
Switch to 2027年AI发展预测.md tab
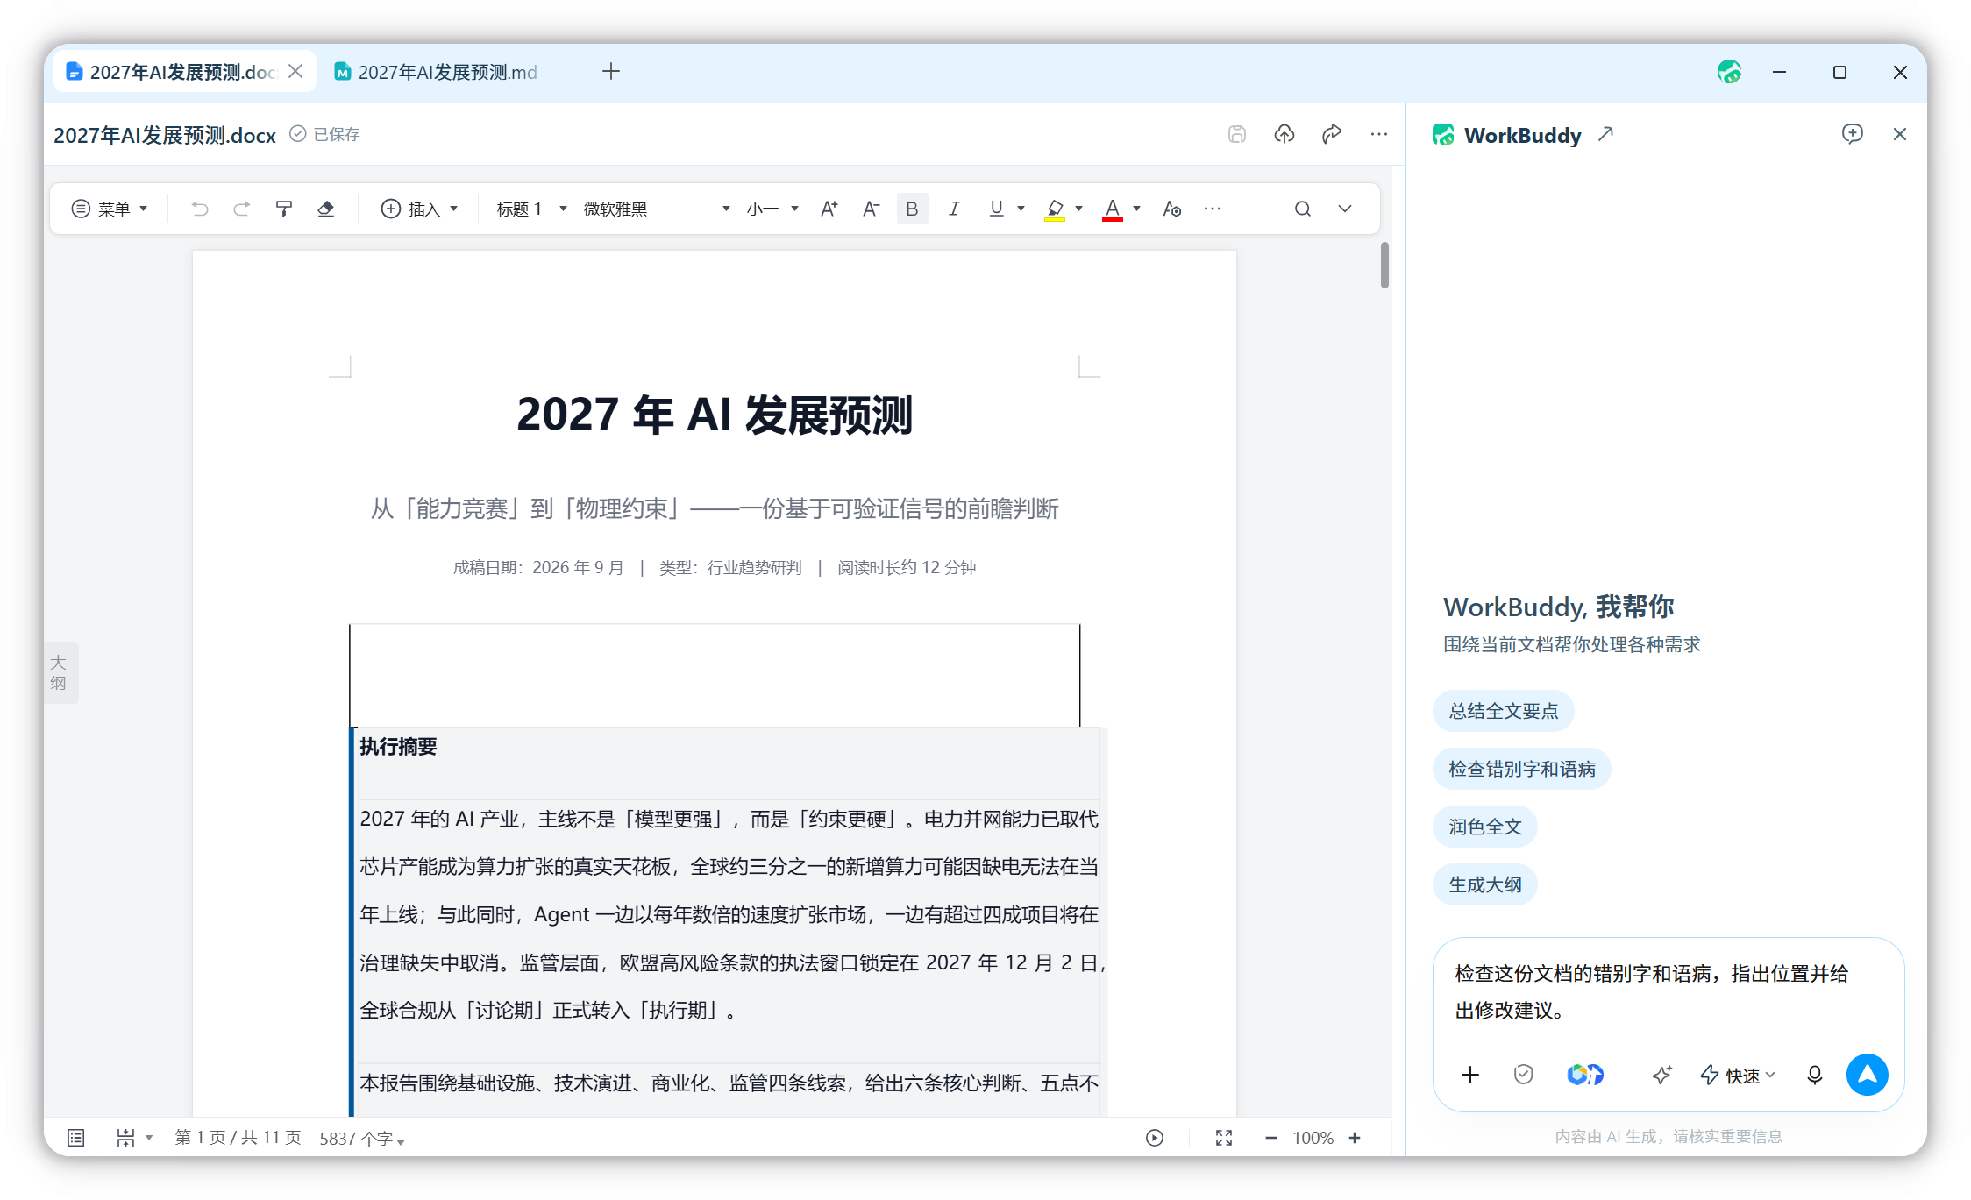(447, 72)
